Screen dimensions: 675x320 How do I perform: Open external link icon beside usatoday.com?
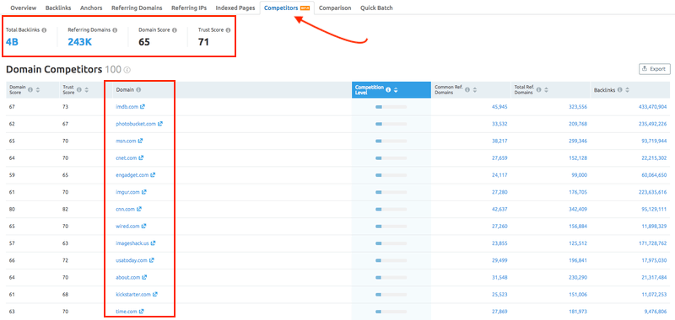click(x=152, y=260)
